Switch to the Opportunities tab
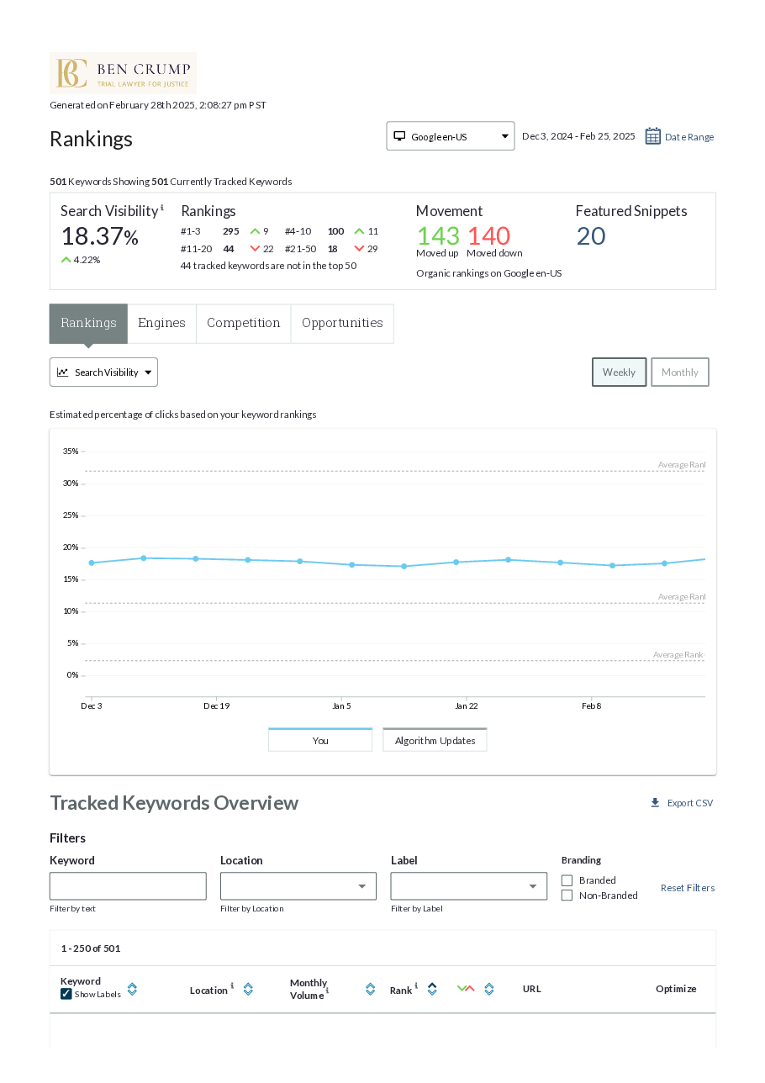The width and height of the screenshot is (765, 1083). pos(341,324)
